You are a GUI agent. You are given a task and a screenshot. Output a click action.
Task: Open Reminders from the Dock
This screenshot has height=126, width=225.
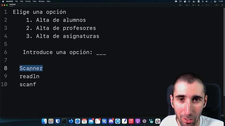98,121
